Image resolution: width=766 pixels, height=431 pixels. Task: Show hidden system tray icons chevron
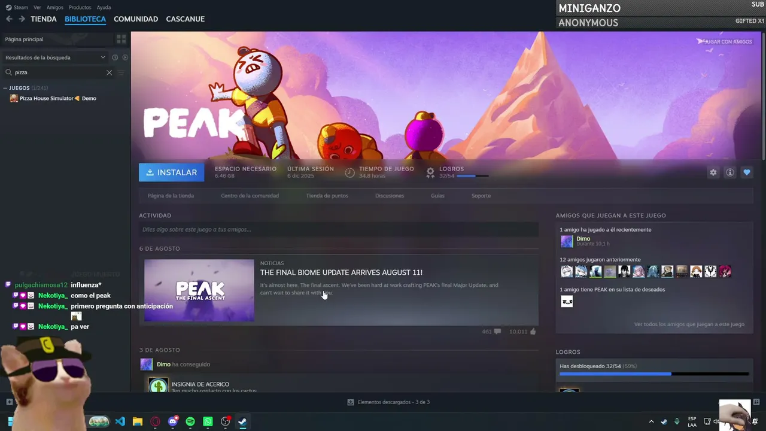tap(652, 421)
